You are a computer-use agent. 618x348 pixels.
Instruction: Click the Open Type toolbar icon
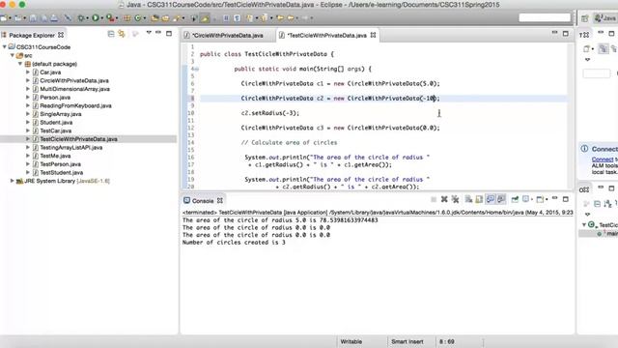pos(154,18)
